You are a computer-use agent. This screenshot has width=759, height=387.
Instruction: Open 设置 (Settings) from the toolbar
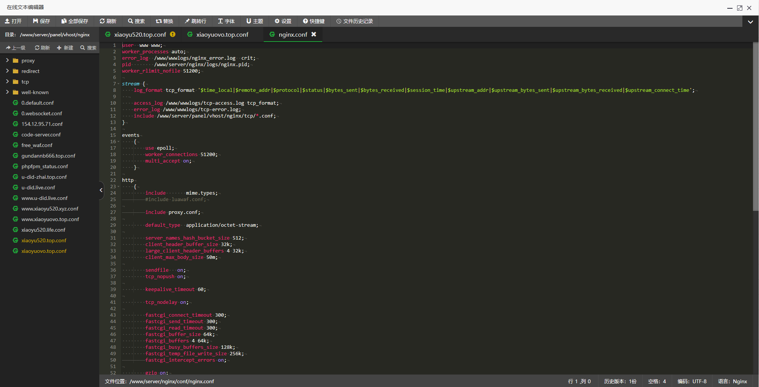(283, 21)
